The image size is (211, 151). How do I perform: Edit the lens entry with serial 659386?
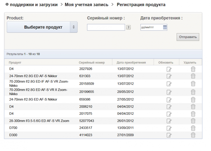click(169, 100)
